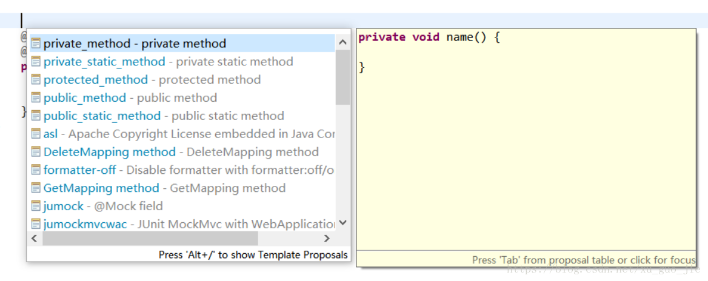The width and height of the screenshot is (708, 281).
Task: Click the vertical scrollbar thumb of proposals
Action: pos(342,76)
